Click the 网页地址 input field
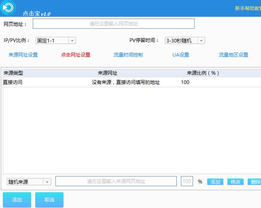Image resolution: width=261 pixels, height=208 pixels. 113,24
